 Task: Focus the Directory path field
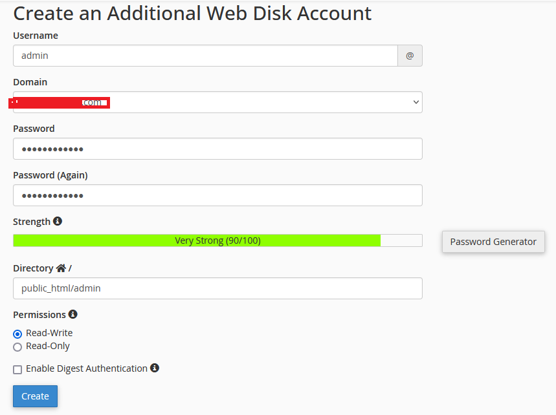[217, 288]
